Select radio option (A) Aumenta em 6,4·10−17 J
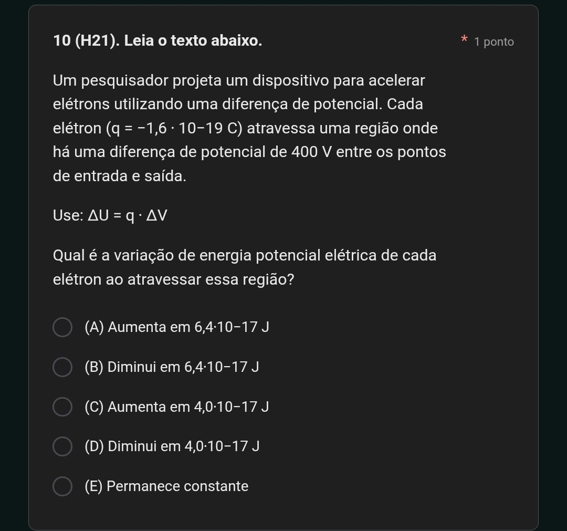The height and width of the screenshot is (531, 567). [62, 327]
